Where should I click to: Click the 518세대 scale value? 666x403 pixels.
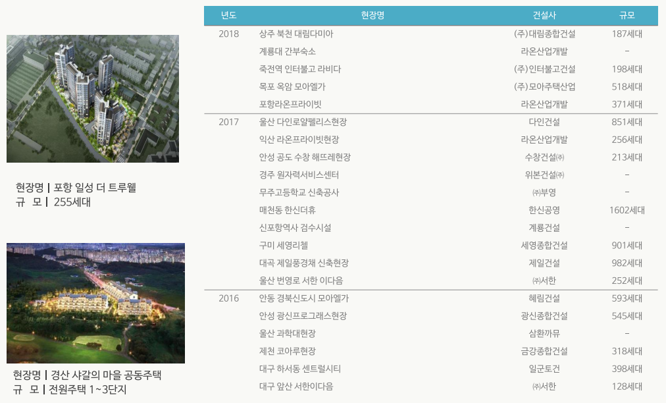pos(627,87)
